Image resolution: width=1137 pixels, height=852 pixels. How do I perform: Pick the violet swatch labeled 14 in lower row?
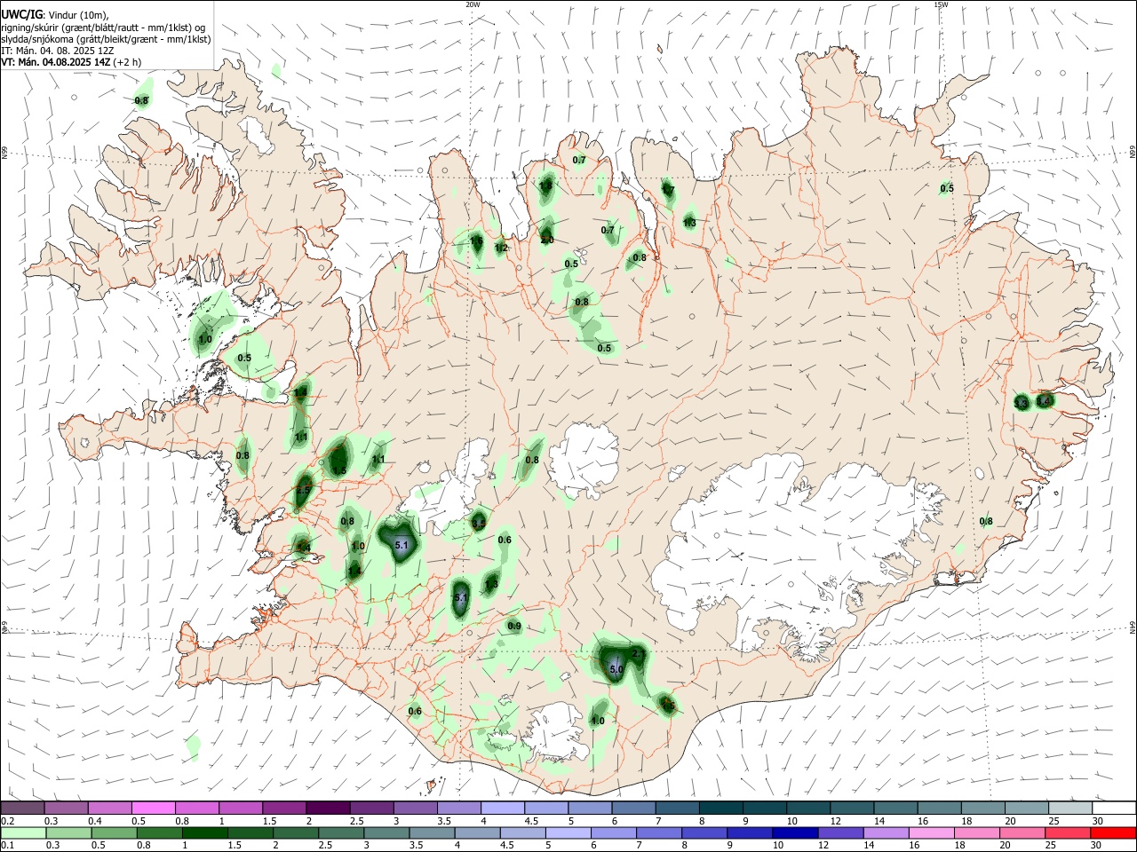coord(886,832)
